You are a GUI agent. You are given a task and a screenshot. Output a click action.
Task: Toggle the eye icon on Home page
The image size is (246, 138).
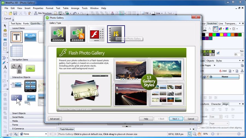211,77
